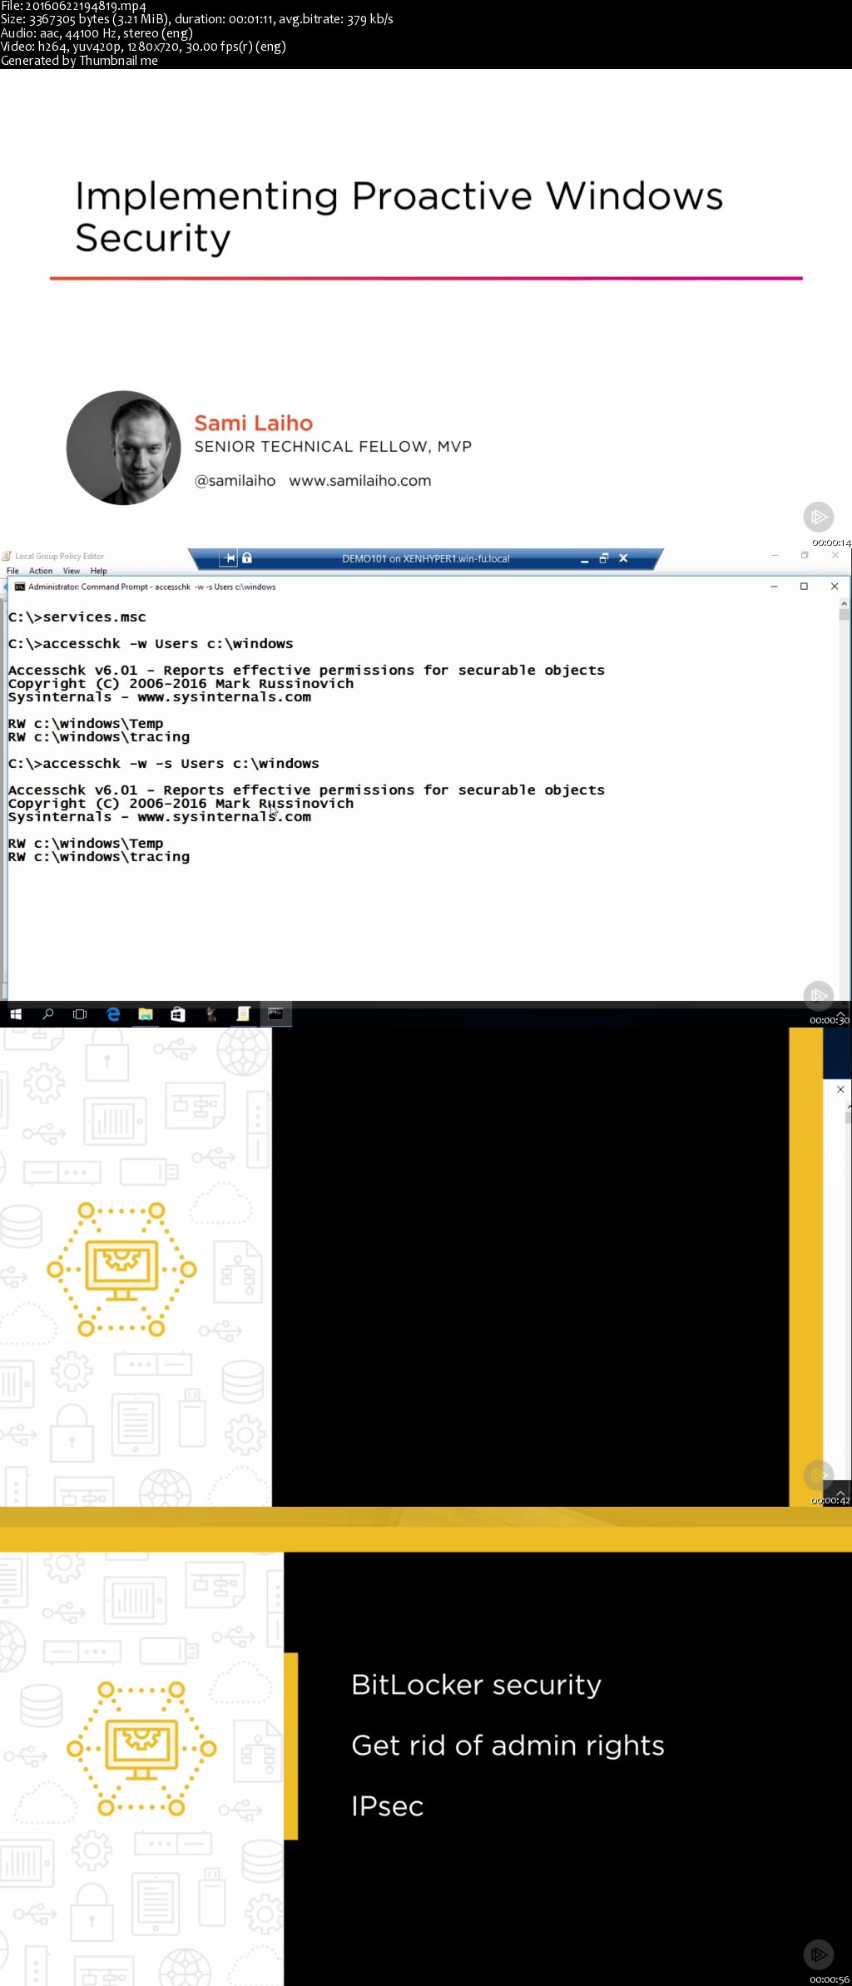Click 'IPsec' slide text

(387, 1806)
